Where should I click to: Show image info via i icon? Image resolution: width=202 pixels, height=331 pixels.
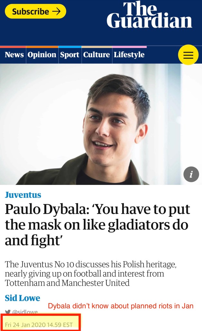[x=191, y=174]
